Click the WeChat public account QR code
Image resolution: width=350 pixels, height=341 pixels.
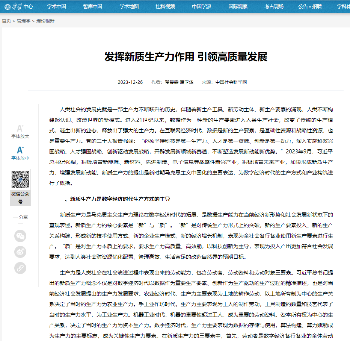tap(20, 180)
